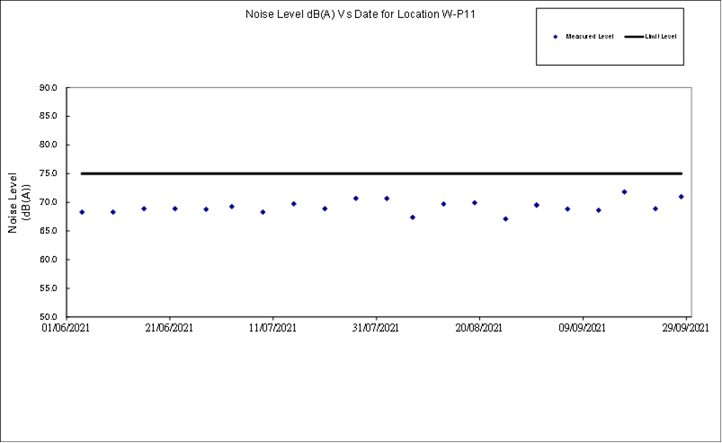Click the first leftmost measured data point
This screenshot has width=722, height=443.
pyautogui.click(x=82, y=212)
